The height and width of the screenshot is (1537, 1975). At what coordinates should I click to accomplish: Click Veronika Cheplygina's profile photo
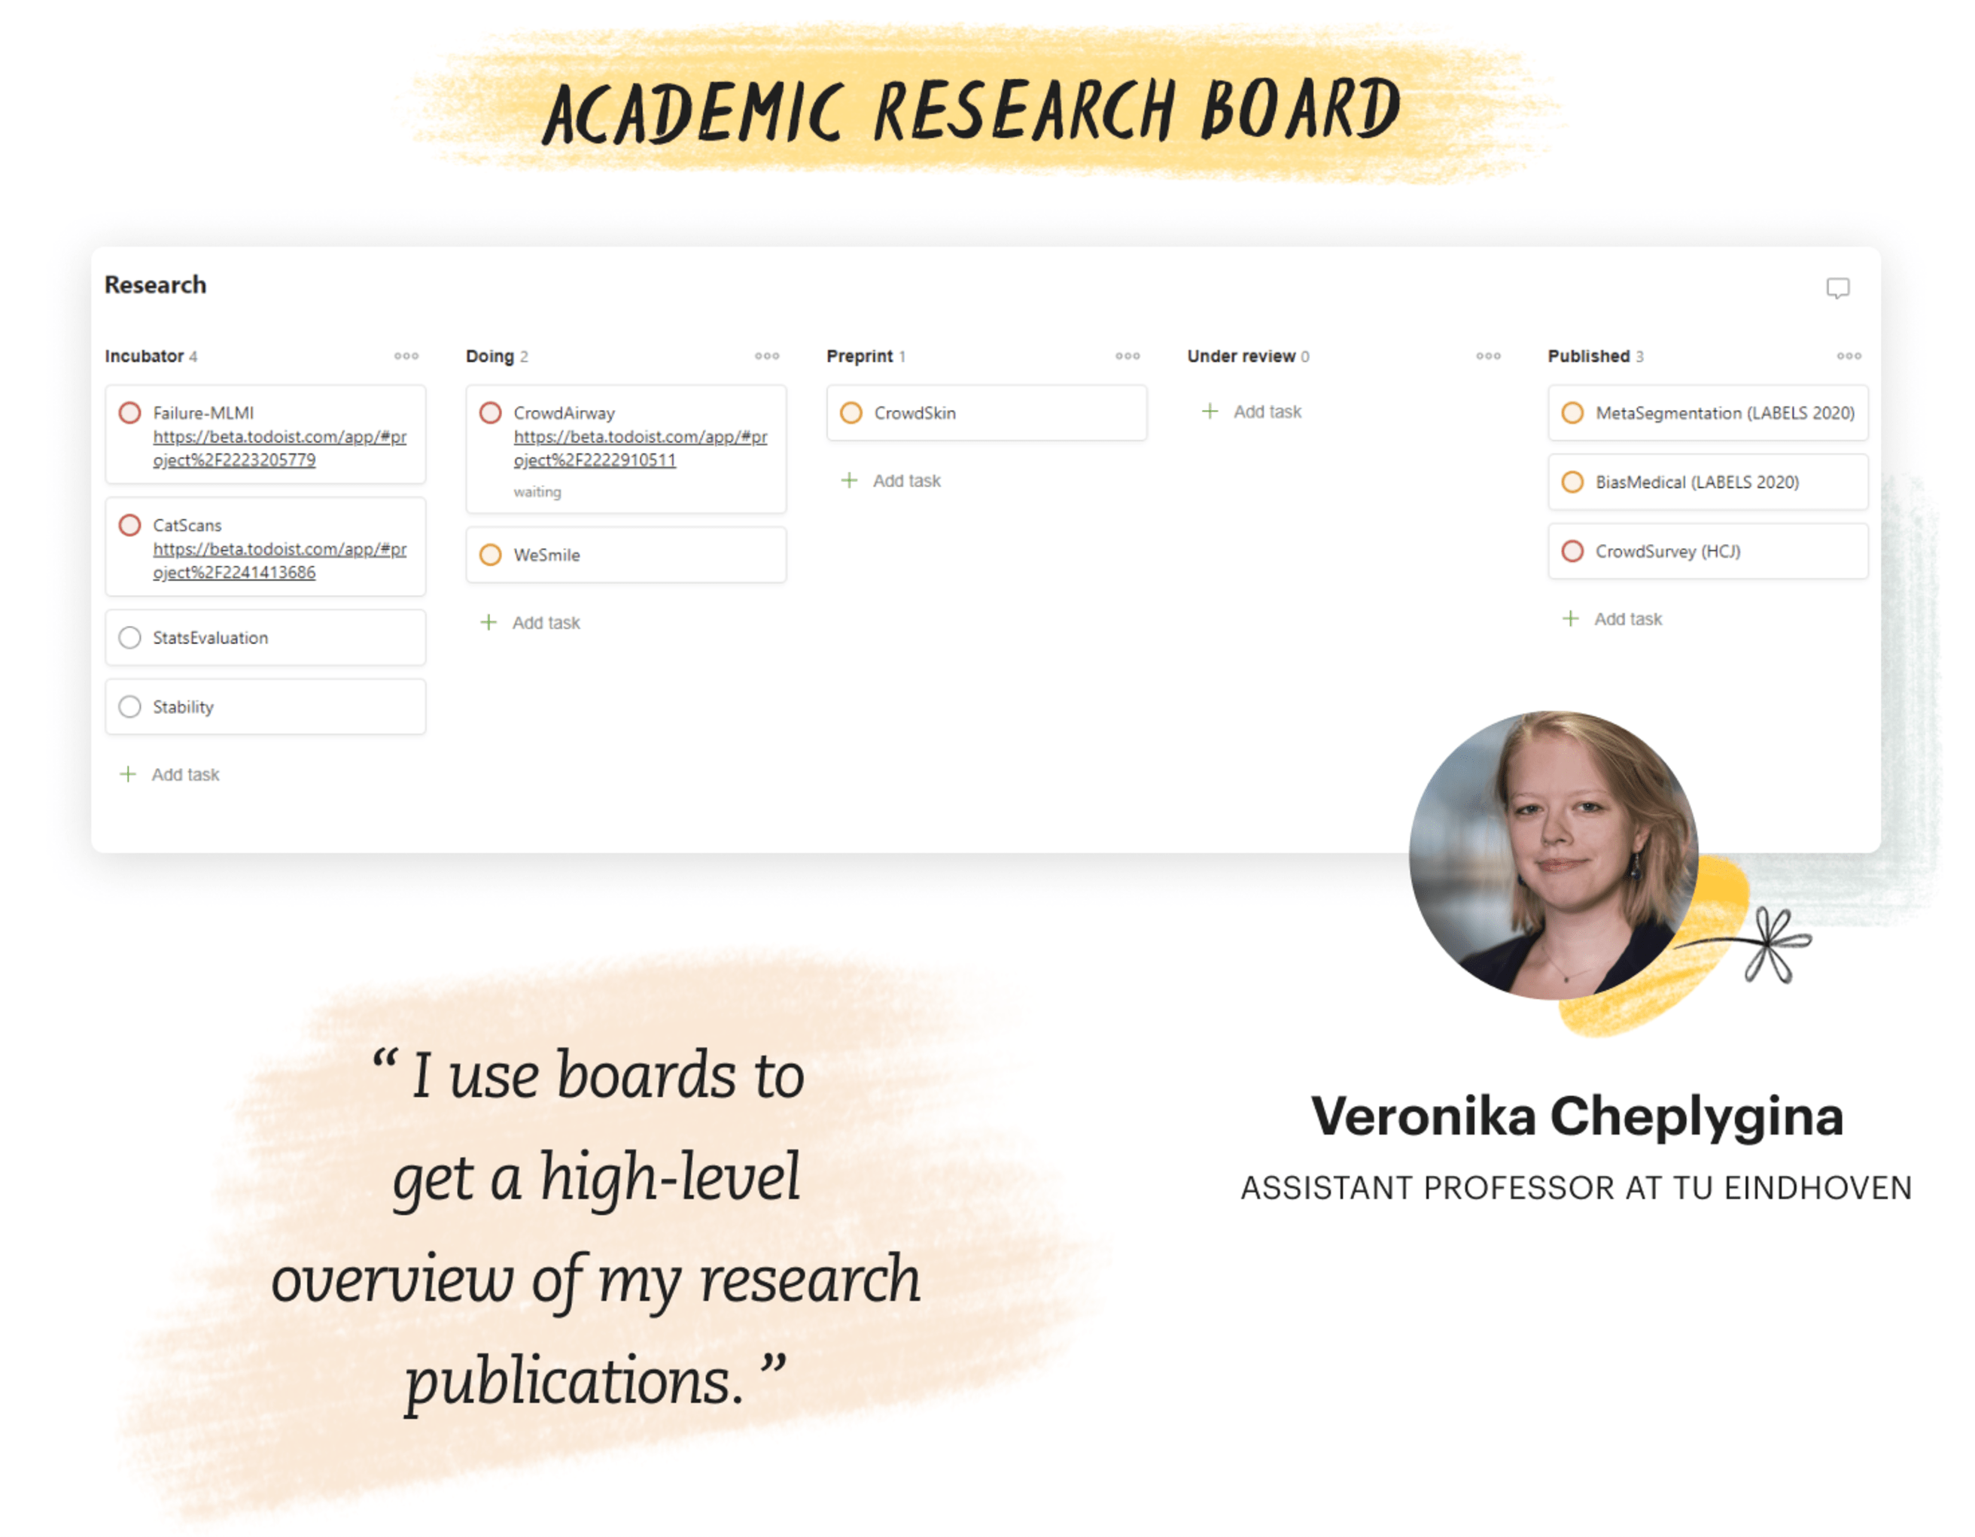1553,855
